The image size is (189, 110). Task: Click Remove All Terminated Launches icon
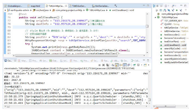pyautogui.click(x=107, y=65)
